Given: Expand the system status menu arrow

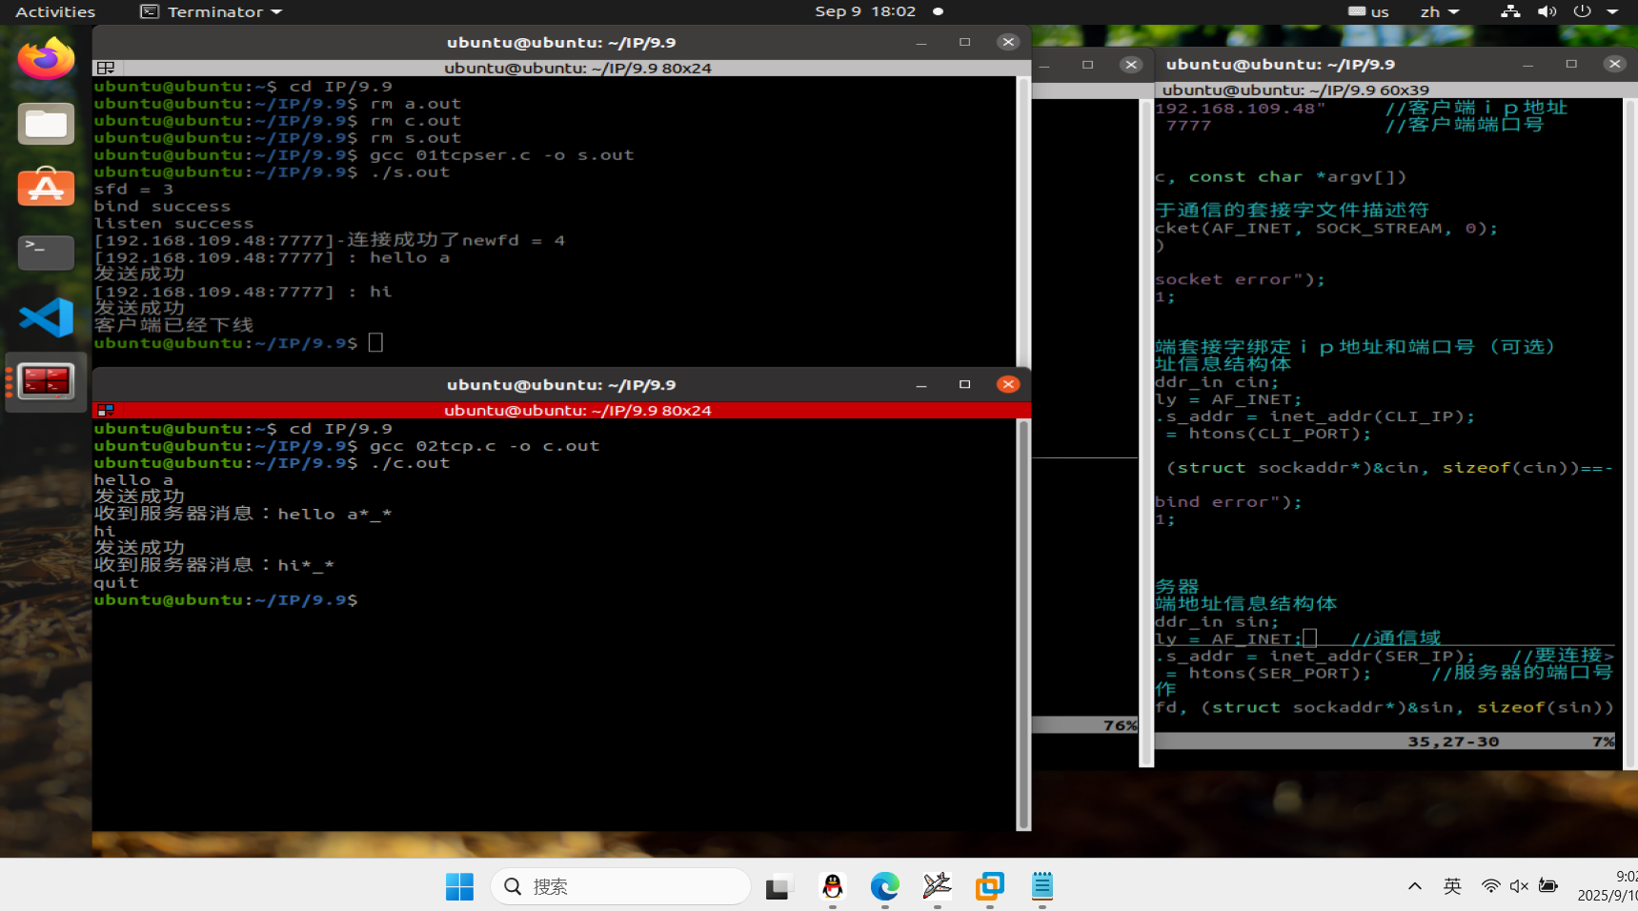Looking at the screenshot, I should [1612, 11].
